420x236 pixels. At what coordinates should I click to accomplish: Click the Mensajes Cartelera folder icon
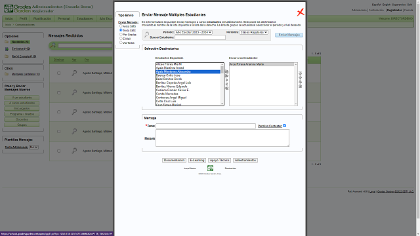pyautogui.click(x=7, y=74)
